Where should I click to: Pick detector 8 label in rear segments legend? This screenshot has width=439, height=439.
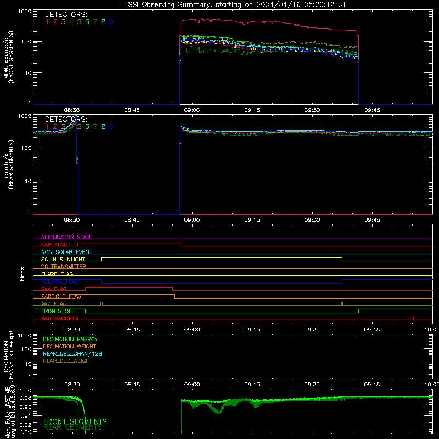[103, 127]
